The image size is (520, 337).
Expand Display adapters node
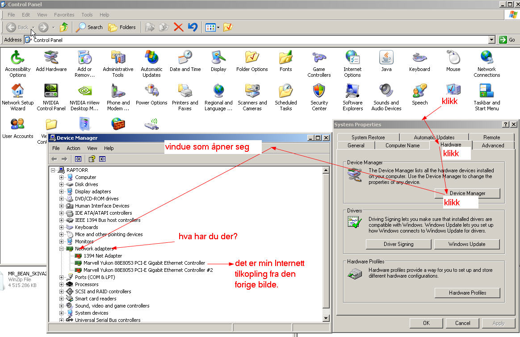pos(61,191)
